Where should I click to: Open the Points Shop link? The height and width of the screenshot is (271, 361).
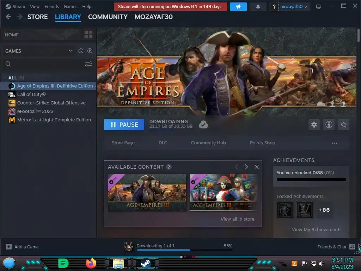tap(262, 143)
